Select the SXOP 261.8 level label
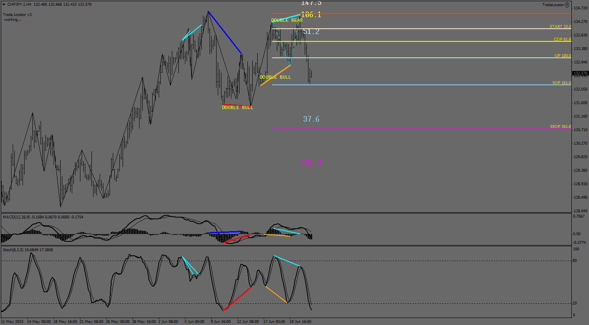The image size is (589, 325). click(560, 127)
